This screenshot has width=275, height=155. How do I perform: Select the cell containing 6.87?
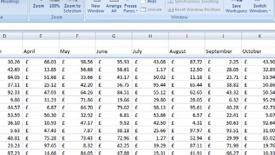pos(41,108)
